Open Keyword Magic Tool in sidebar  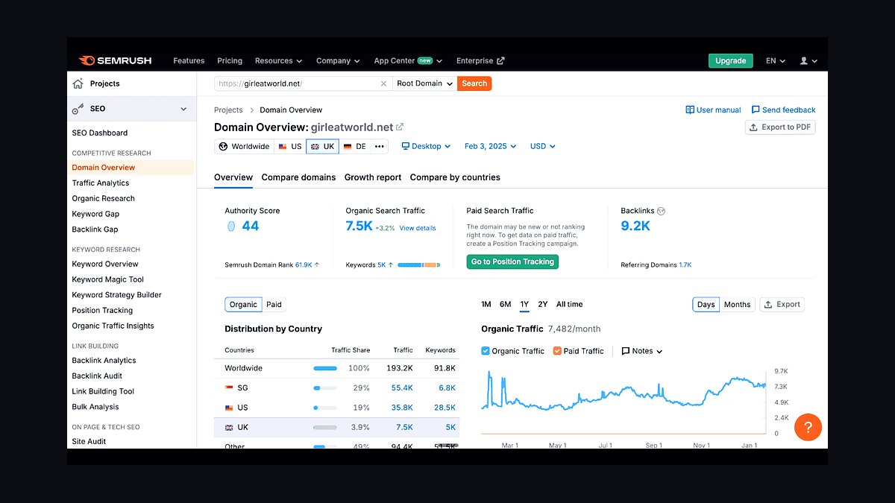[108, 279]
